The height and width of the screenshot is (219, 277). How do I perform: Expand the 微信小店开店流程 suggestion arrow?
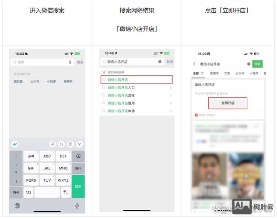[170, 95]
